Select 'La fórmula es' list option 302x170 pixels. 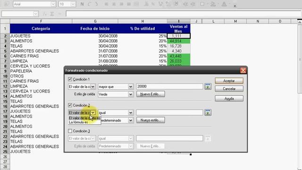pos(84,122)
